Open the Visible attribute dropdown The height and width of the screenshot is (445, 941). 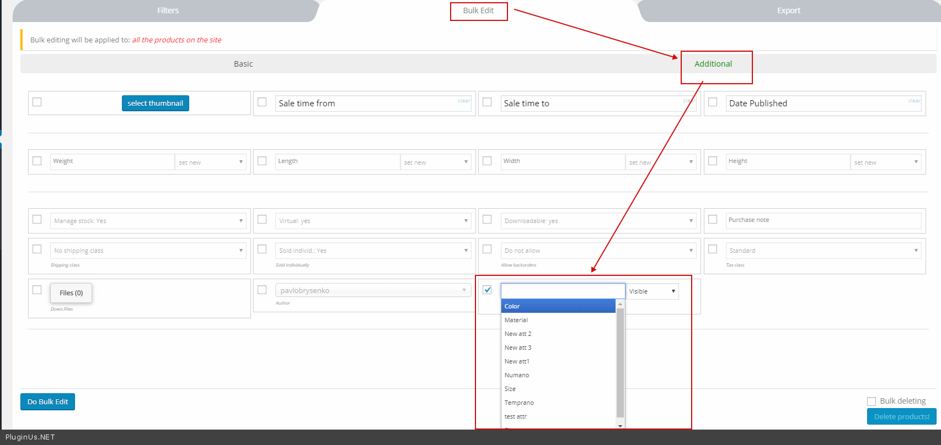click(x=652, y=291)
